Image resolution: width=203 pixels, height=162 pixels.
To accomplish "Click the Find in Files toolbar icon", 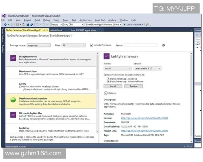I will tap(148, 25).
